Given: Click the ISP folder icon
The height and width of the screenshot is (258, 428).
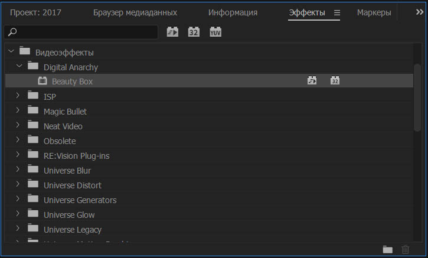Looking at the screenshot, I should pos(33,95).
